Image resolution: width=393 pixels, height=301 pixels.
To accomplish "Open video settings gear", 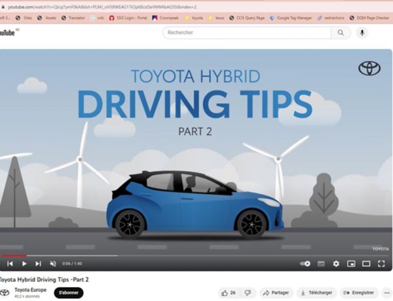I will (336, 264).
